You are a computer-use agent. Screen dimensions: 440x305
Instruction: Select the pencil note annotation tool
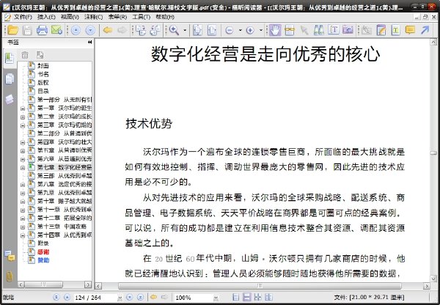click(381, 30)
